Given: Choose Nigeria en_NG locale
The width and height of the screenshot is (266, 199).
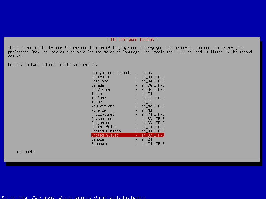Looking at the screenshot, I should [x=128, y=110].
